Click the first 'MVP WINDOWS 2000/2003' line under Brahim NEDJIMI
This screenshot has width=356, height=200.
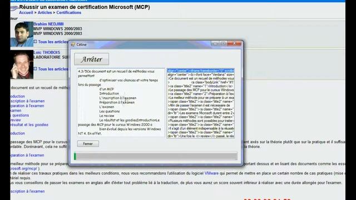[58, 29]
